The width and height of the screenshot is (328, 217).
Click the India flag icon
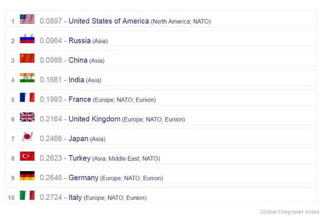tap(27, 78)
